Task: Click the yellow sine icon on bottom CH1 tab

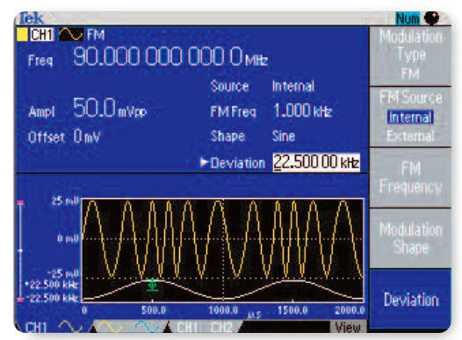Action: click(70, 327)
